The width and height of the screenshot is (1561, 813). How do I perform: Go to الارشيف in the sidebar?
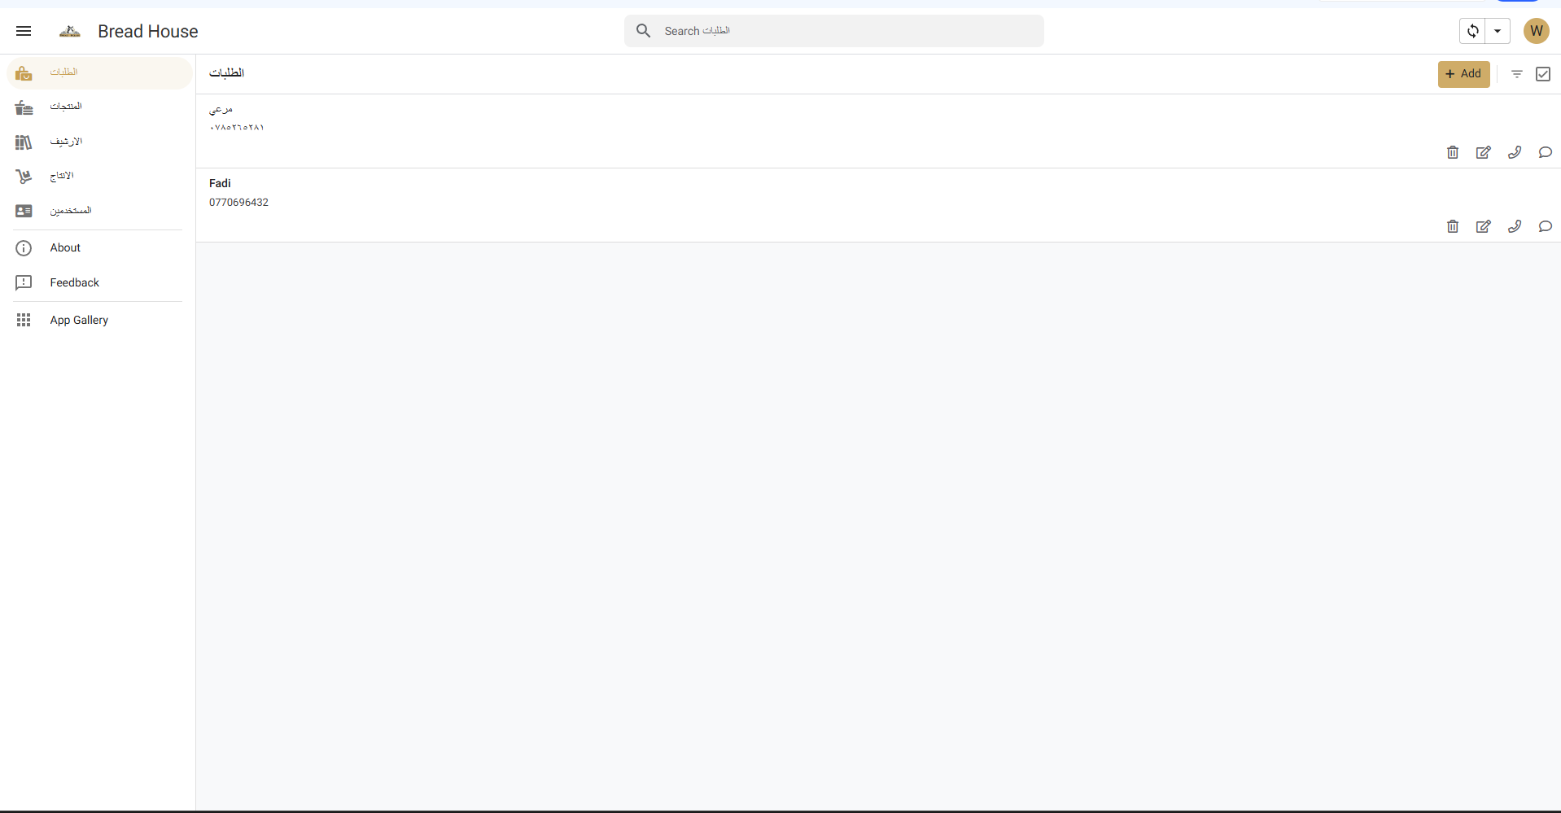pyautogui.click(x=66, y=142)
